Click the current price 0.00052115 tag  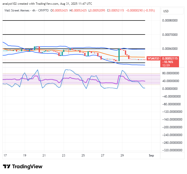tap(170, 58)
